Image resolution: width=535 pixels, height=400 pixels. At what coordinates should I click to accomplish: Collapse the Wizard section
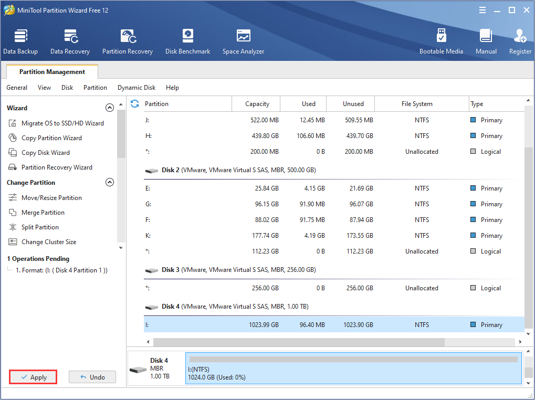pyautogui.click(x=110, y=108)
